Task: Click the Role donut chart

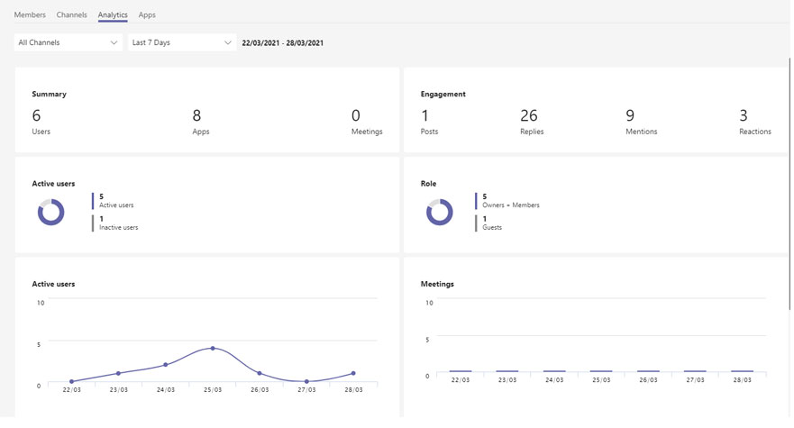Action: coord(440,213)
